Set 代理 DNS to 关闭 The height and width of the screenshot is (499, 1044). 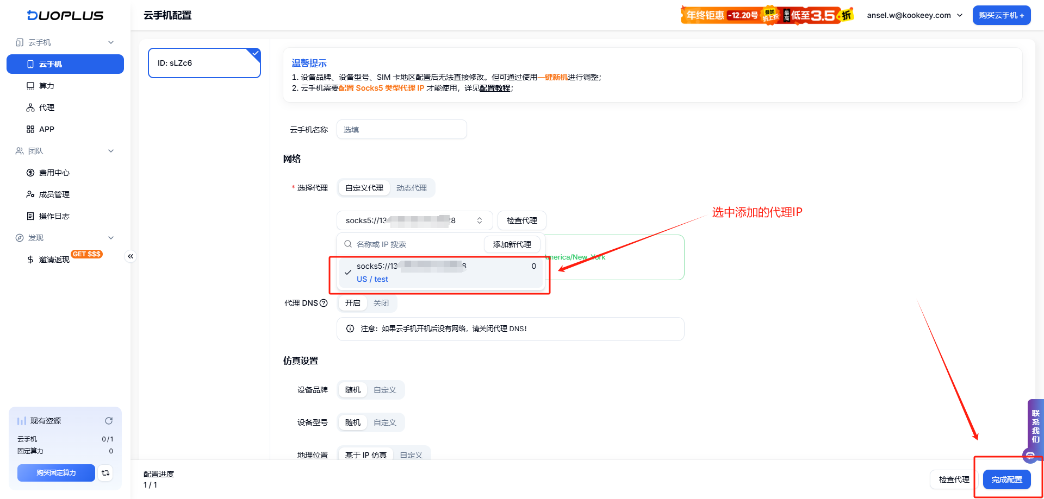tap(381, 303)
